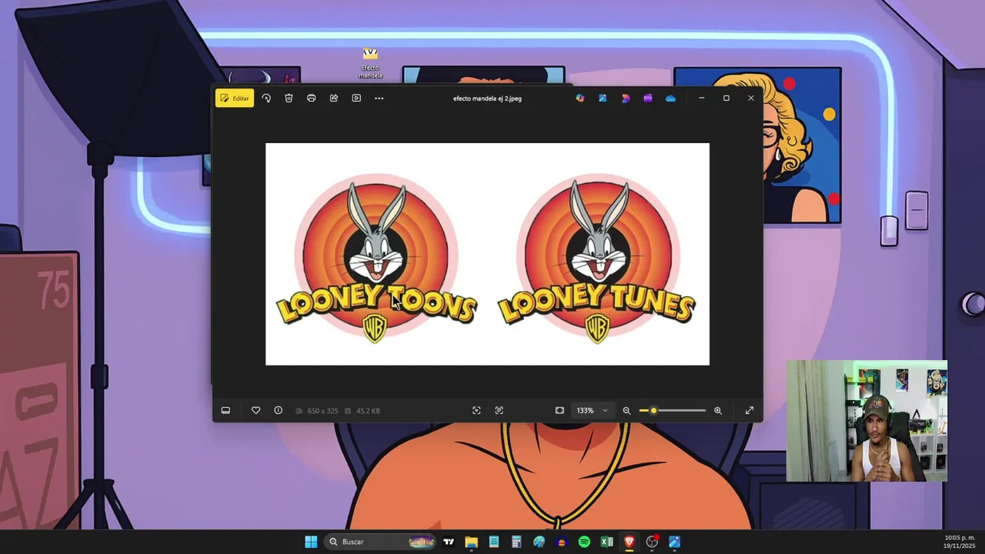Enter full screen with the expand arrows
Image resolution: width=985 pixels, height=554 pixels.
750,411
